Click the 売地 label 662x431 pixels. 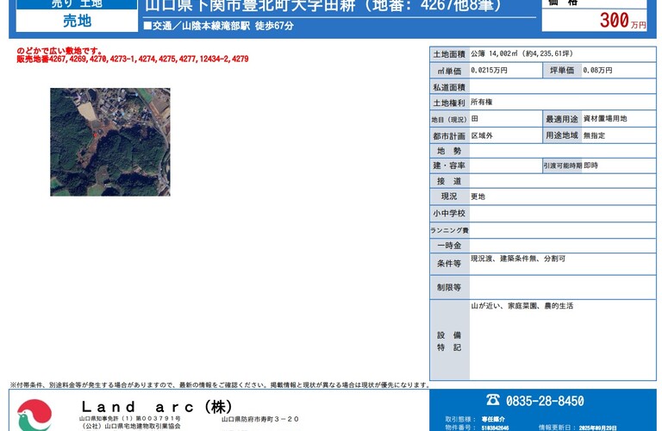point(77,21)
